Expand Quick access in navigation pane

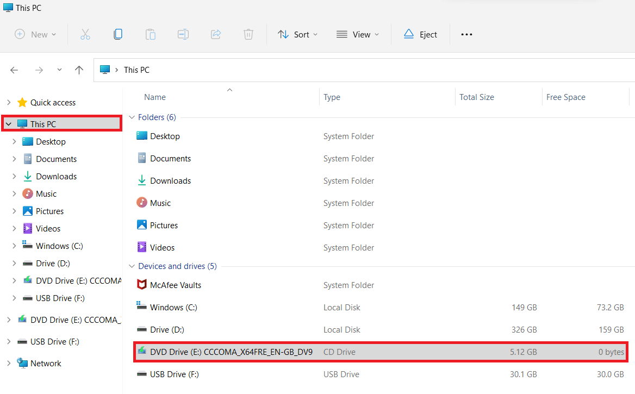pyautogui.click(x=8, y=102)
